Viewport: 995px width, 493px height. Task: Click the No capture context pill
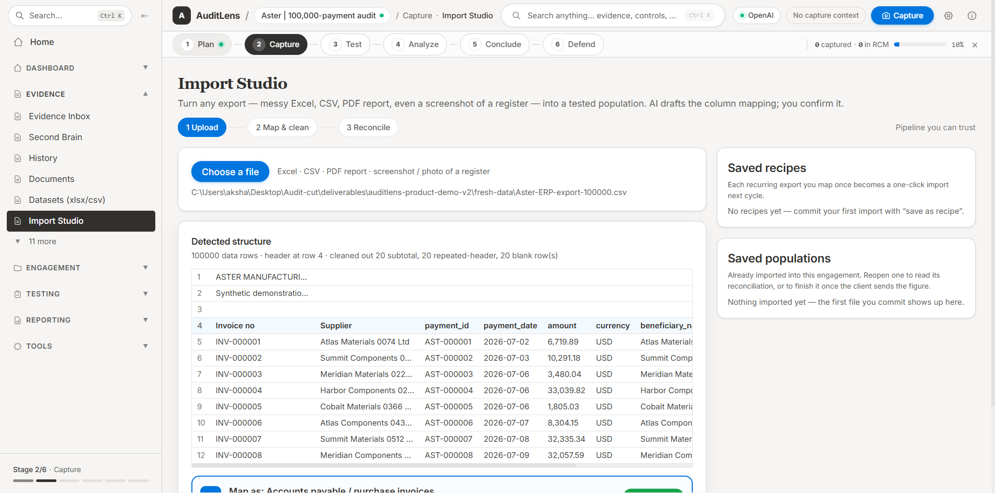[x=826, y=16]
